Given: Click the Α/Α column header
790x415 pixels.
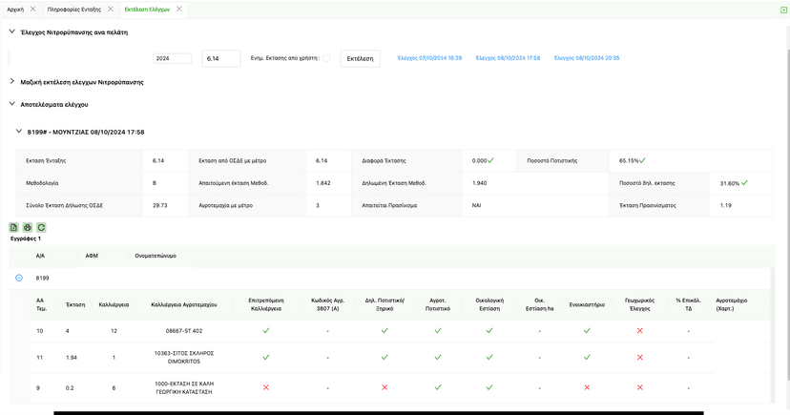Looking at the screenshot, I should 40,256.
